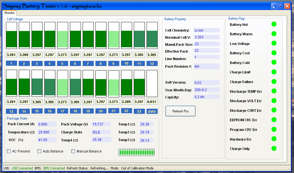Click the Charge Failure green indicator

pyautogui.click(x=274, y=82)
